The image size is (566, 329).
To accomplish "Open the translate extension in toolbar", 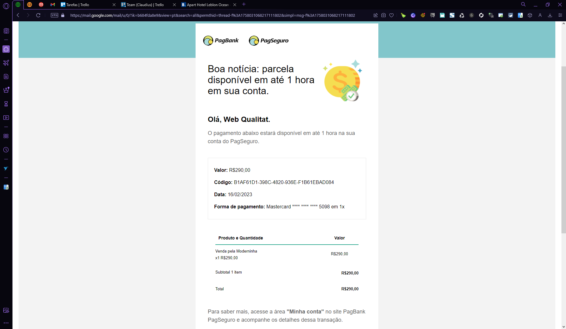I will pyautogui.click(x=520, y=15).
